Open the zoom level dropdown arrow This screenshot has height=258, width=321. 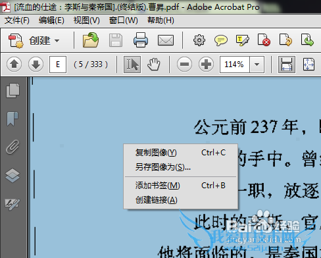[257, 64]
